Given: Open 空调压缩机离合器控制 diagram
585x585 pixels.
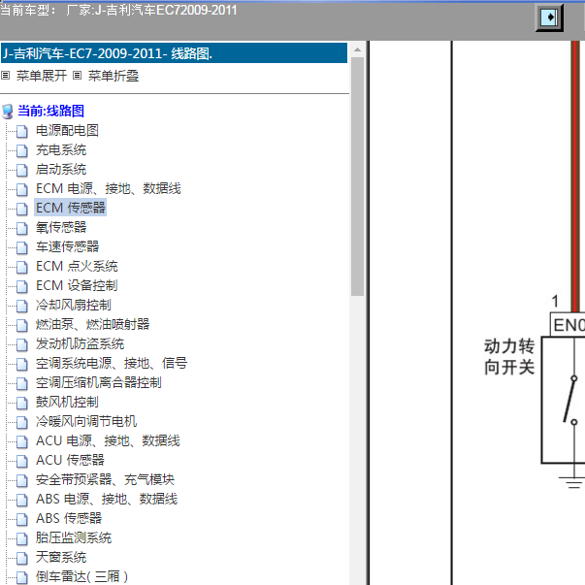Looking at the screenshot, I should tap(99, 383).
